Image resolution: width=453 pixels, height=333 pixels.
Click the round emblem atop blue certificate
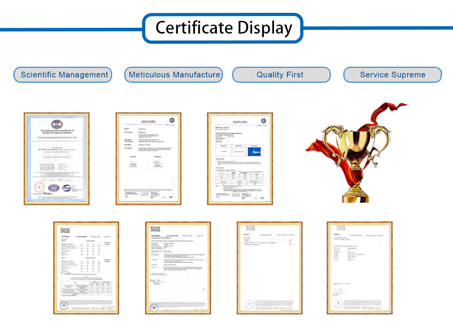click(57, 124)
